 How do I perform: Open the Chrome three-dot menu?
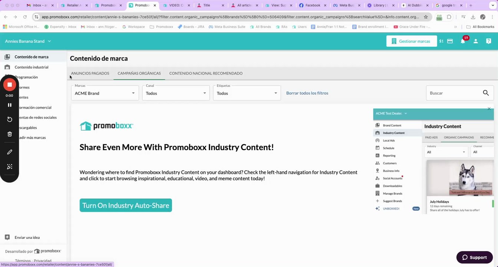pyautogui.click(x=492, y=17)
